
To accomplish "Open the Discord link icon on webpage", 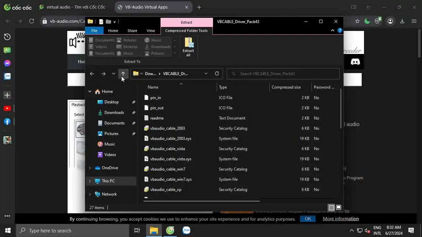I will (x=355, y=62).
